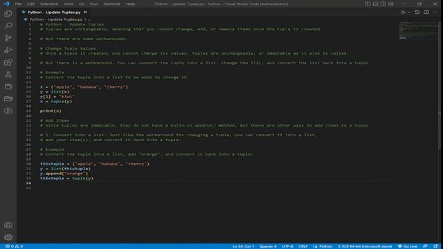Open the Explorer view in activity bar
This screenshot has width=443, height=249.
(8, 14)
